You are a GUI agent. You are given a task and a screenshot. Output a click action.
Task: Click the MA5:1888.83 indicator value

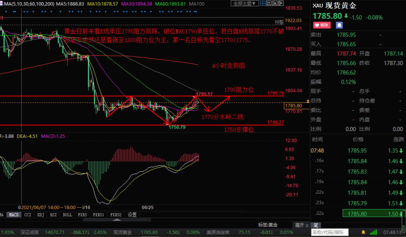click(x=70, y=4)
